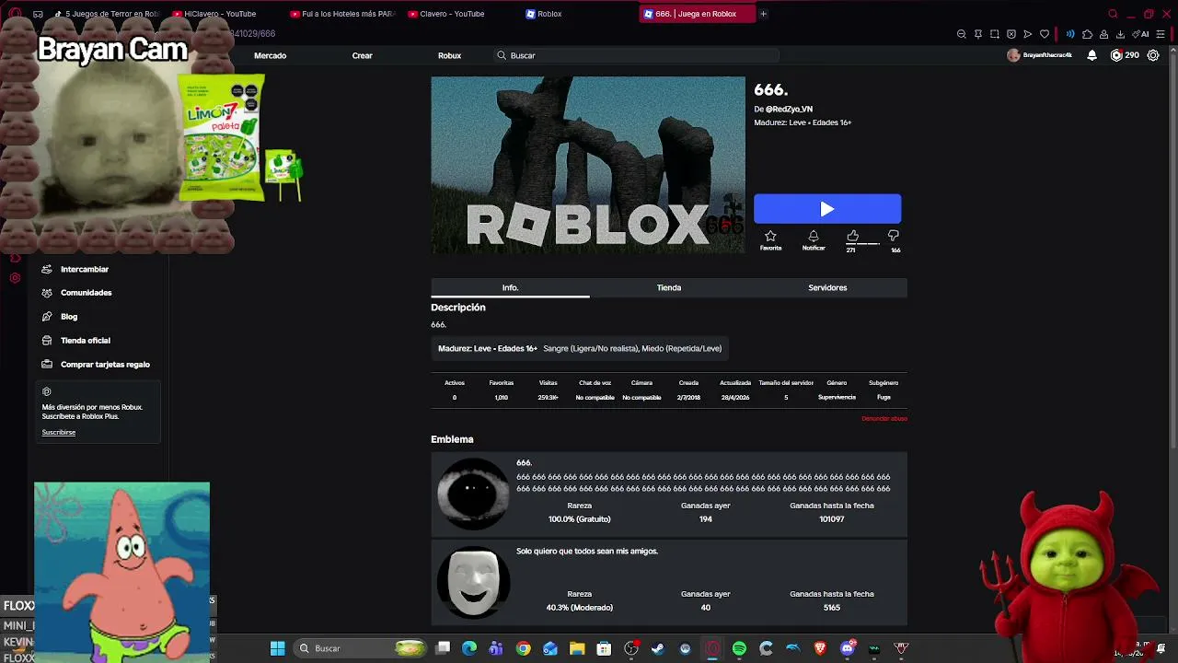1178x663 pixels.
Task: Click the snapshot capture icon in the toolbar
Action: click(995, 34)
